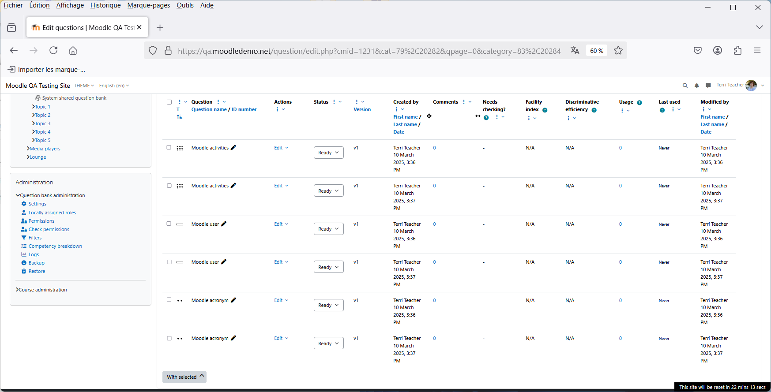Screen dimensions: 771x392
Task: Click the Firefox reload page icon
Action: 53,50
